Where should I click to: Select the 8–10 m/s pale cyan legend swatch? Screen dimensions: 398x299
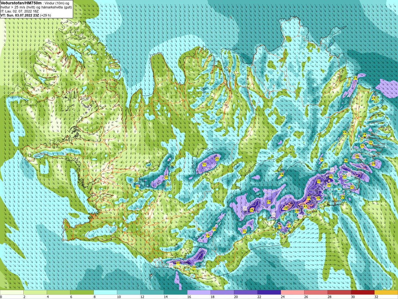click(x=105, y=292)
